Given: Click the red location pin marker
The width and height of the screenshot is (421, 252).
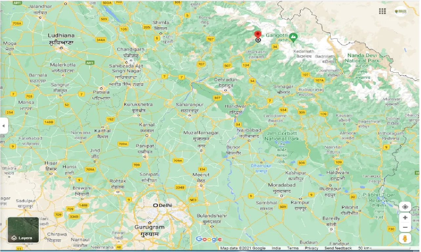Looking at the screenshot, I should 258,35.
